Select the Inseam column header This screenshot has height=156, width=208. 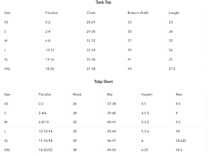(x=147, y=95)
